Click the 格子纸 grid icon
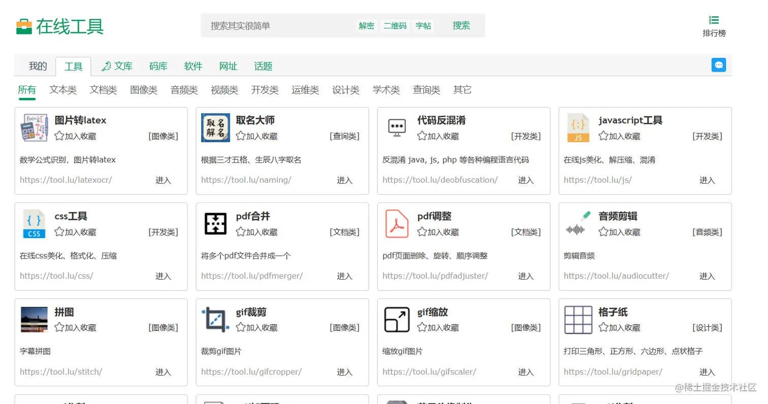Screen dimensions: 768x404 [x=578, y=320]
